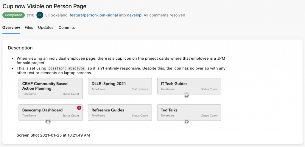
Task: Click Eli Sokeland's avatar icon
Action: [40, 15]
